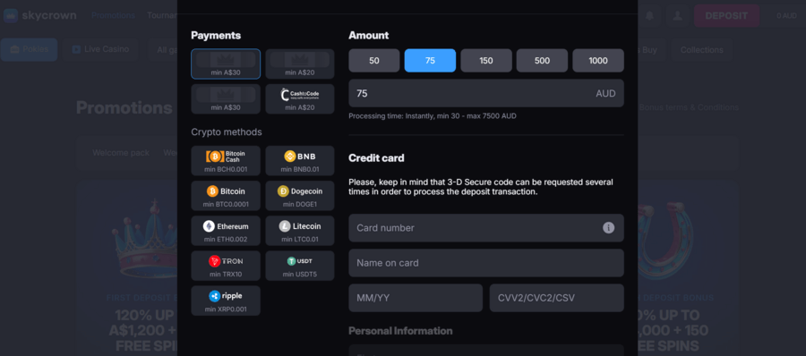Select second-row payment option min A$30
The height and width of the screenshot is (356, 806).
click(226, 99)
